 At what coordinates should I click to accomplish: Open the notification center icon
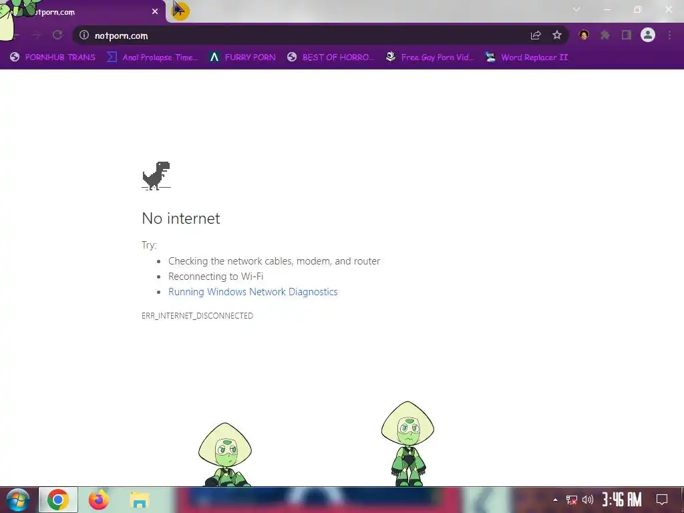[662, 500]
